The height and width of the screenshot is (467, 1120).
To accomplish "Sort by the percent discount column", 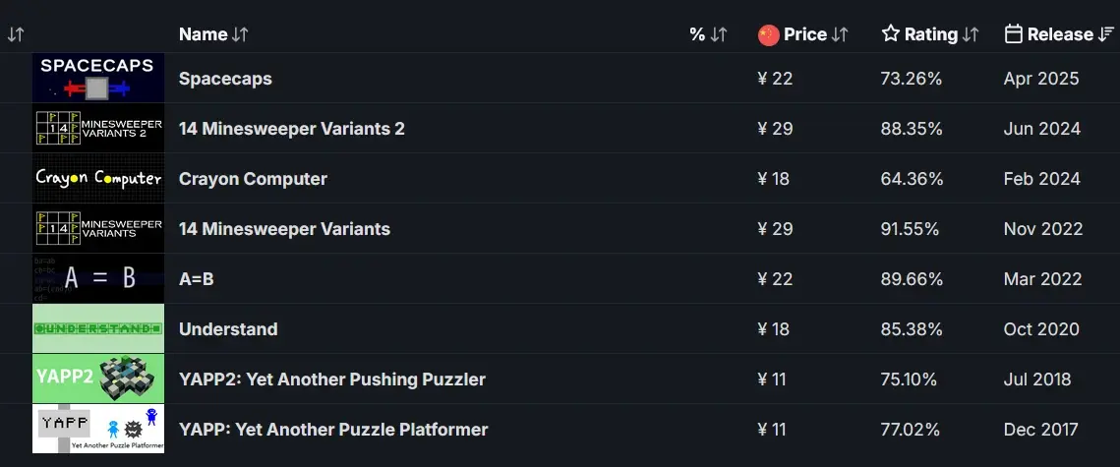I will 708,34.
